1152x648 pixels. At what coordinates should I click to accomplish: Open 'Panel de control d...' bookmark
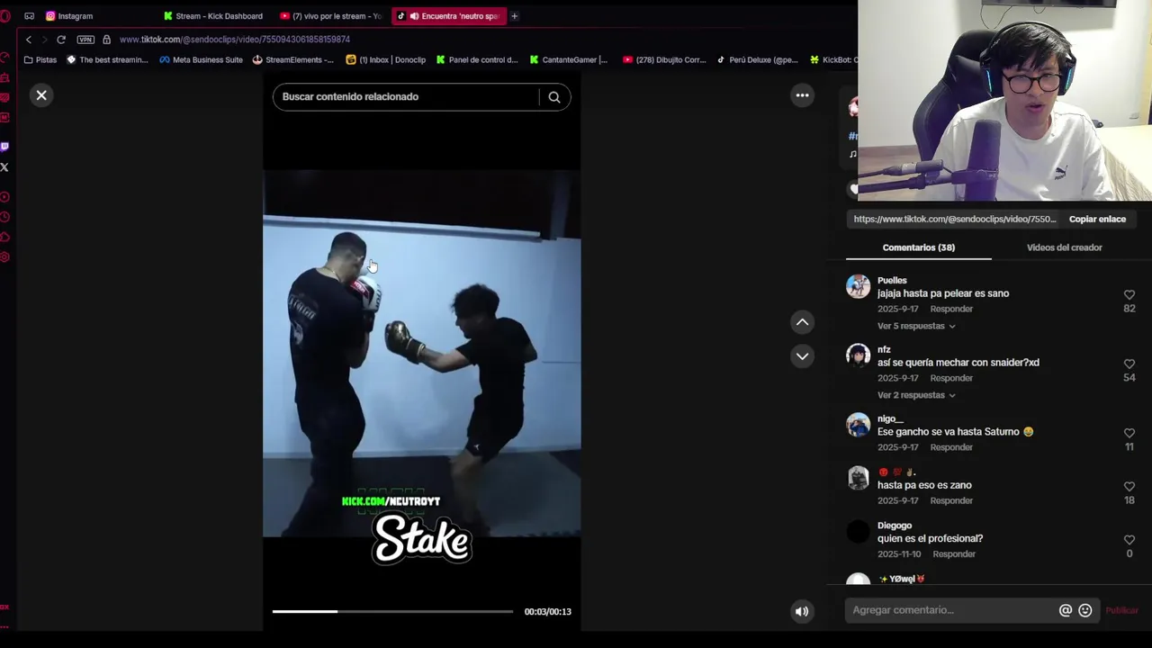477,60
